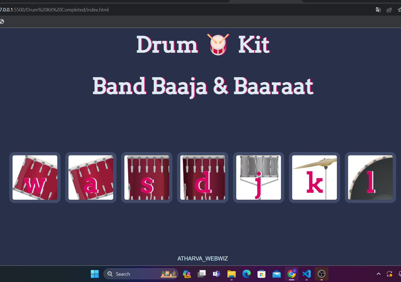Viewport: 401px width, 282px height.
Task: Crash the "k" cymbal pad
Action: coord(314,177)
